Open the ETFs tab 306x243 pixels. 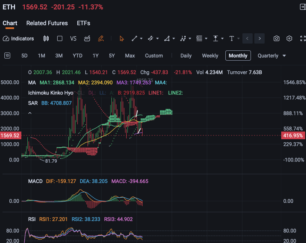point(84,23)
